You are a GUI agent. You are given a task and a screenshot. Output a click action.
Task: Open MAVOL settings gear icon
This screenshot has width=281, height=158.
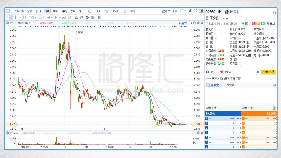click(202, 133)
